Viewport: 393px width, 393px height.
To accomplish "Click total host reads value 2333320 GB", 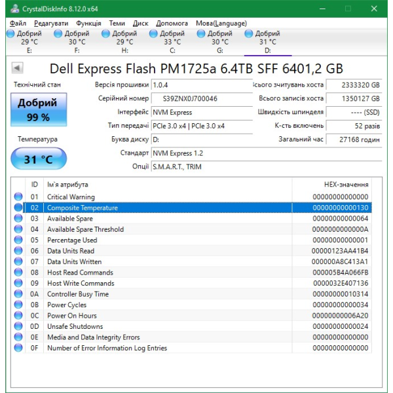I will (x=354, y=85).
